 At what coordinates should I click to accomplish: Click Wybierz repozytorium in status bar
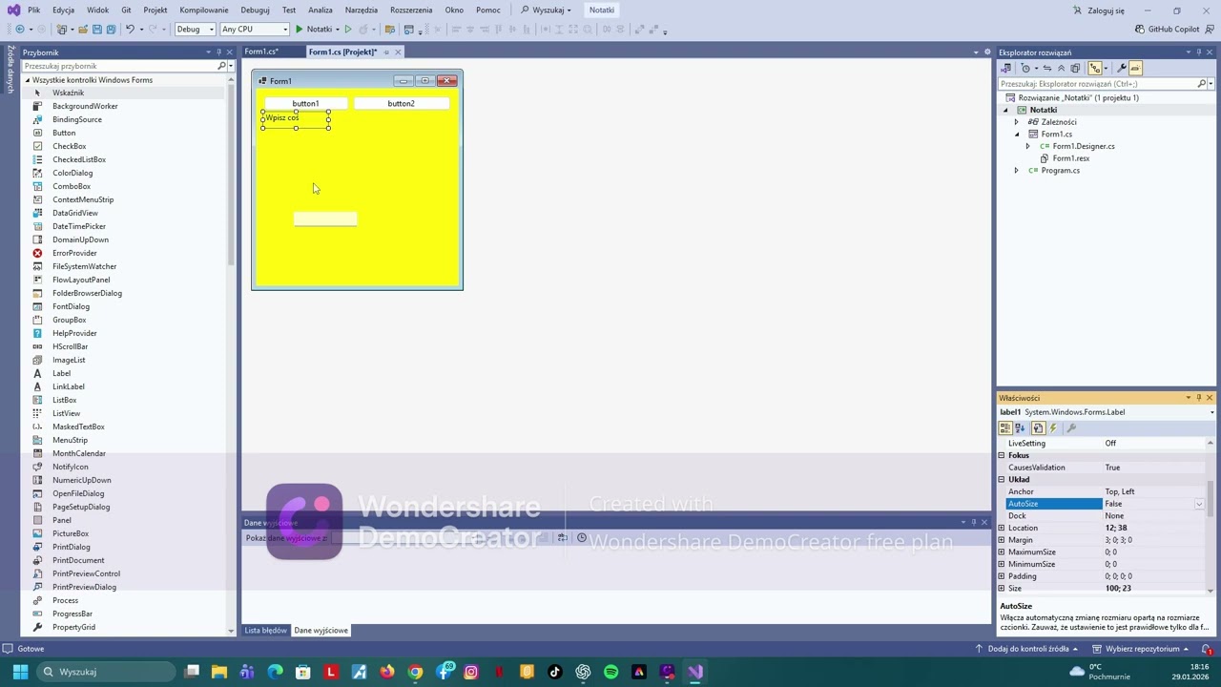click(x=1141, y=649)
